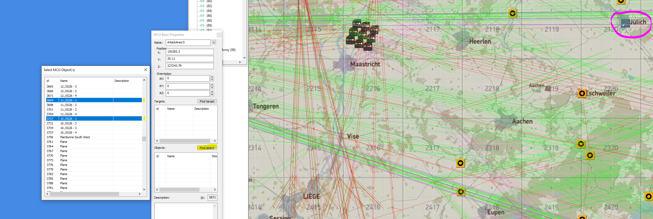
Task: Click the AY orientation field
Action: pos(188,86)
